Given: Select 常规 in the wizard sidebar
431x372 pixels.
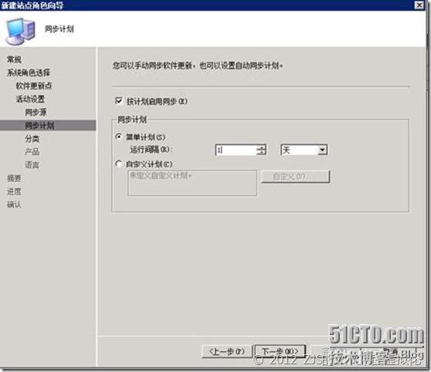Looking at the screenshot, I should coord(14,59).
